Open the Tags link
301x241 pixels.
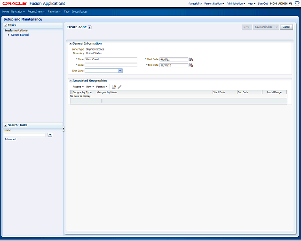coord(67,11)
